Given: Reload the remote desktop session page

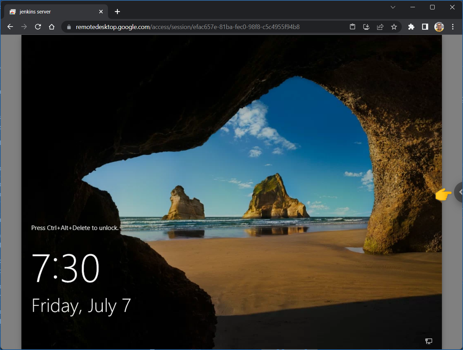Looking at the screenshot, I should click(x=38, y=27).
